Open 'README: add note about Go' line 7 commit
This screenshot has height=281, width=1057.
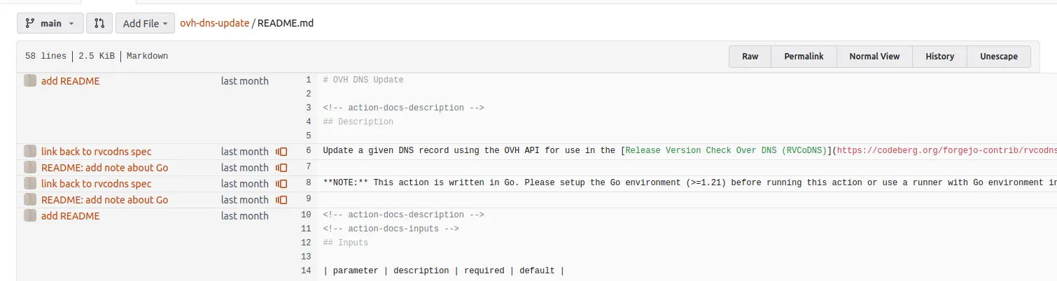pyautogui.click(x=104, y=168)
